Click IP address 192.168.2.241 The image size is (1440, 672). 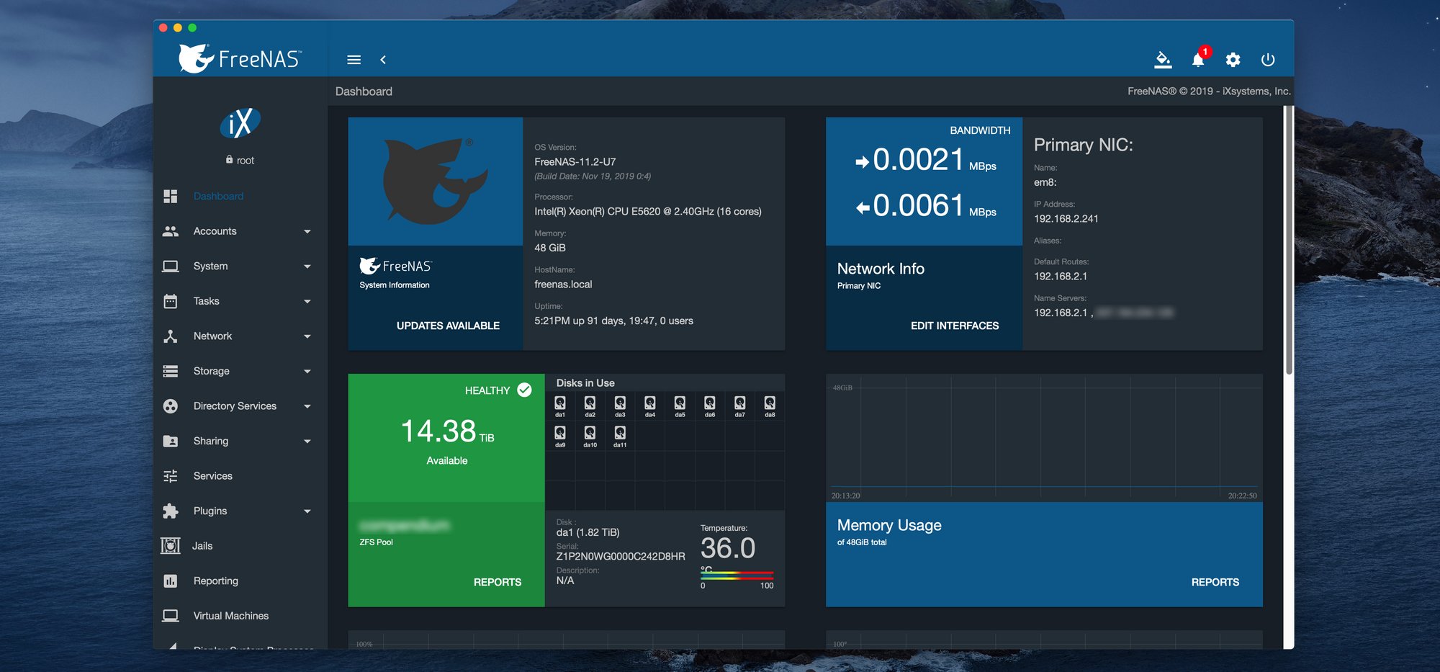click(x=1066, y=218)
